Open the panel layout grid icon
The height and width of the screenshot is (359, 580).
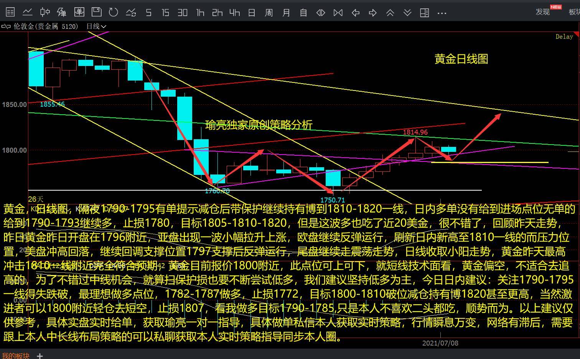[424, 13]
